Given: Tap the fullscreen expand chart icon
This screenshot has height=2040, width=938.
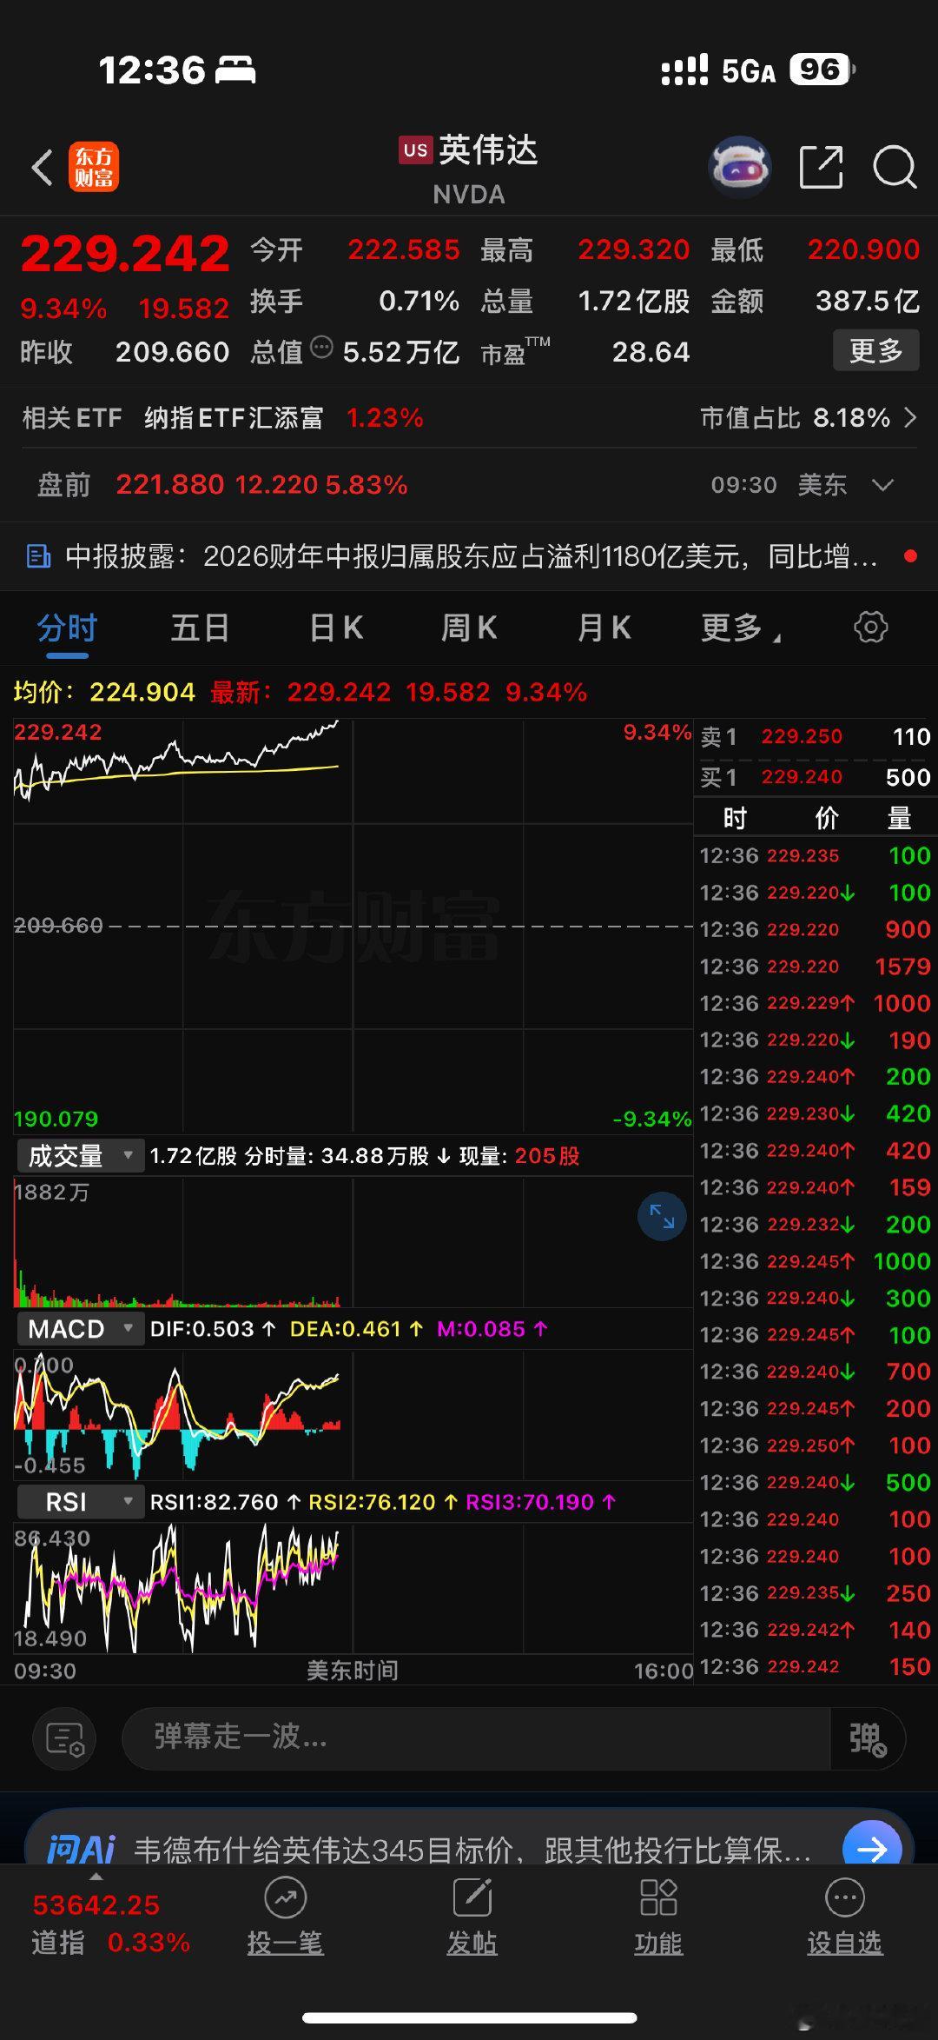Looking at the screenshot, I should tap(662, 1216).
